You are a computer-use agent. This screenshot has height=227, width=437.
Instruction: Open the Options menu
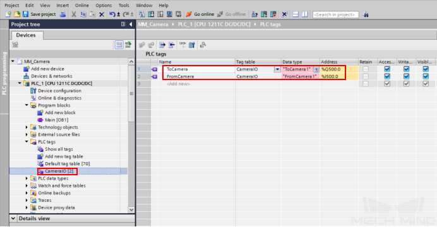point(104,5)
